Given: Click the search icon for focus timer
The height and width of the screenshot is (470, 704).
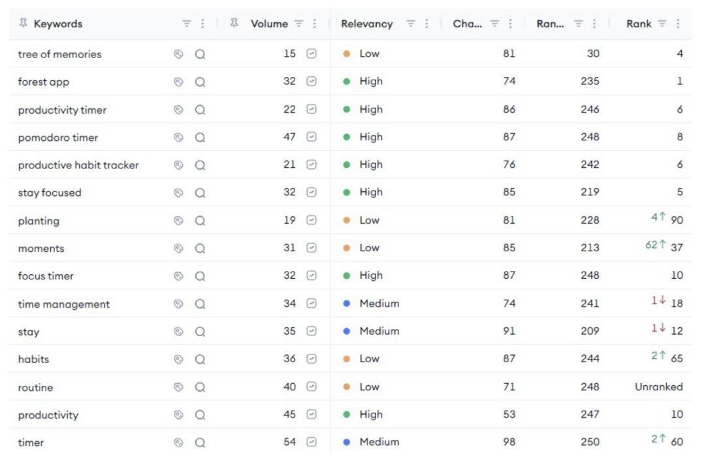Looking at the screenshot, I should pyautogui.click(x=200, y=276).
